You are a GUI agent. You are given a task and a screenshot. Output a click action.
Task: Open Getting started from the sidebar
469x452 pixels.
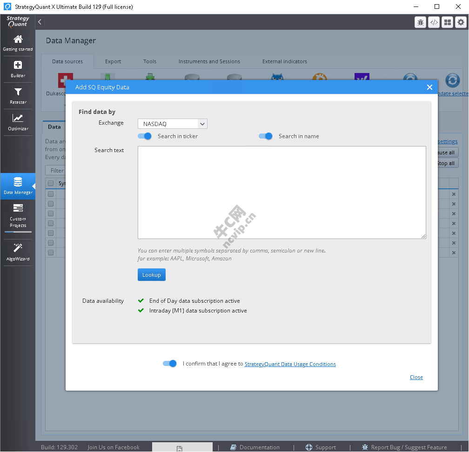tap(18, 43)
